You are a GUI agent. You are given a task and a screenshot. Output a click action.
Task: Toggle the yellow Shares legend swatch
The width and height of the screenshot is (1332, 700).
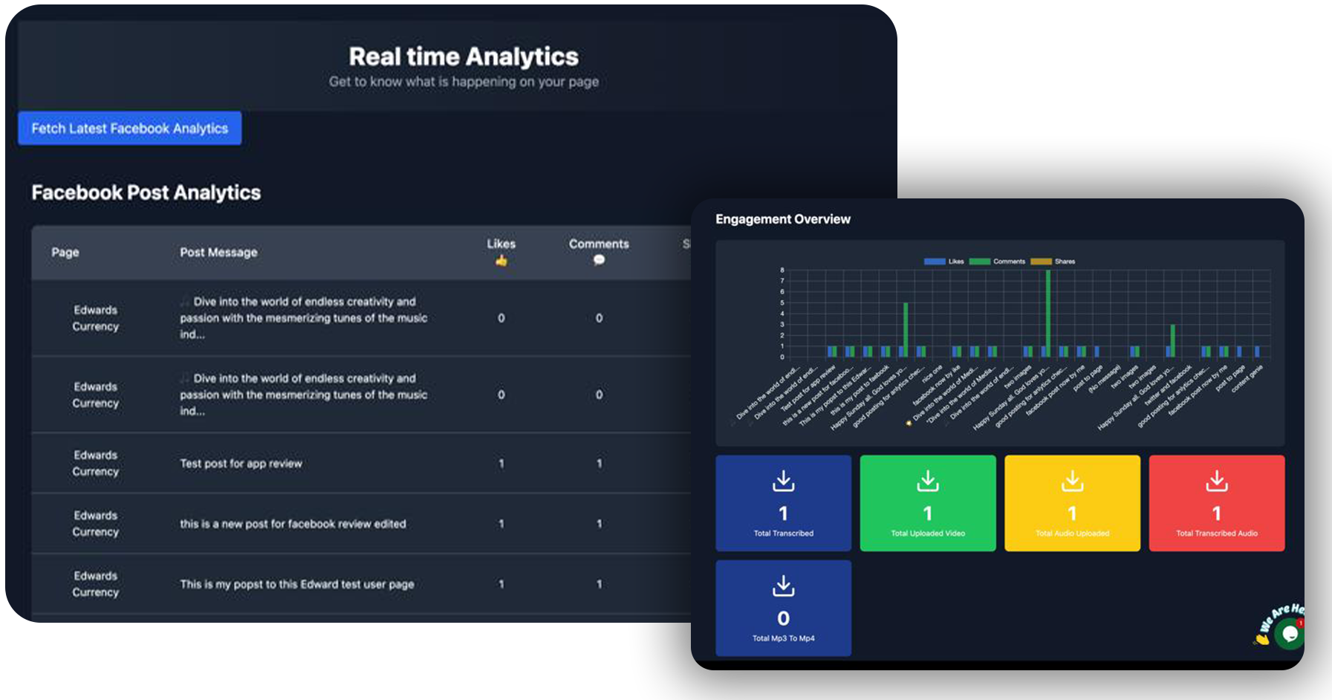[x=1041, y=262]
